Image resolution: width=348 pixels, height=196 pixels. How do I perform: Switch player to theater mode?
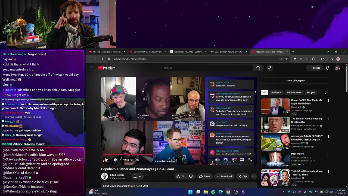[x=242, y=160]
